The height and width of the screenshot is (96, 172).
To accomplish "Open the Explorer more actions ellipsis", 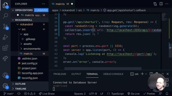I will click(x=44, y=4).
